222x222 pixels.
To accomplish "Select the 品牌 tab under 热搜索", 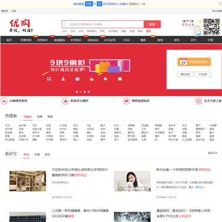I will point(39,117).
